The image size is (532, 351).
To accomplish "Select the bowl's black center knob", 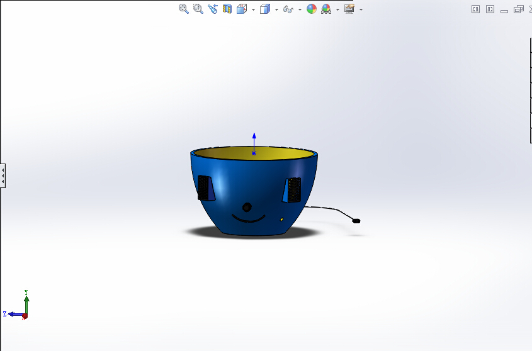I will pyautogui.click(x=247, y=207).
